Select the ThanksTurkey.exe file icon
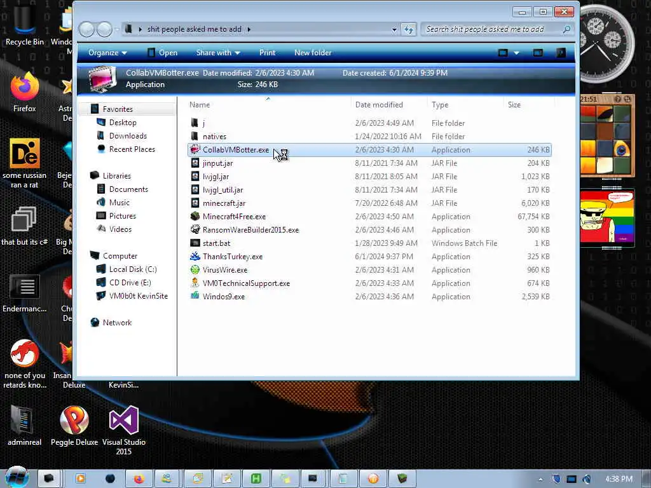This screenshot has height=488, width=651. (x=195, y=256)
